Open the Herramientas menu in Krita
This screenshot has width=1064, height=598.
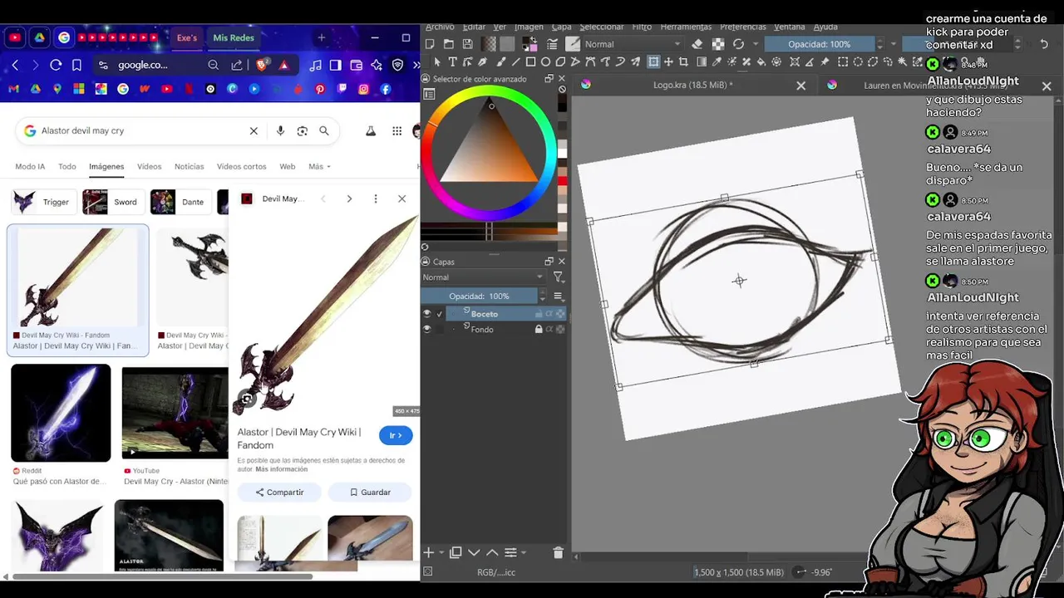686,27
